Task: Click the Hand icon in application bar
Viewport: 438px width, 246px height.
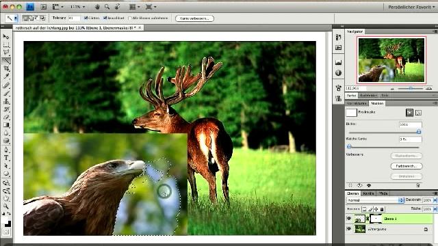Action: (97, 7)
